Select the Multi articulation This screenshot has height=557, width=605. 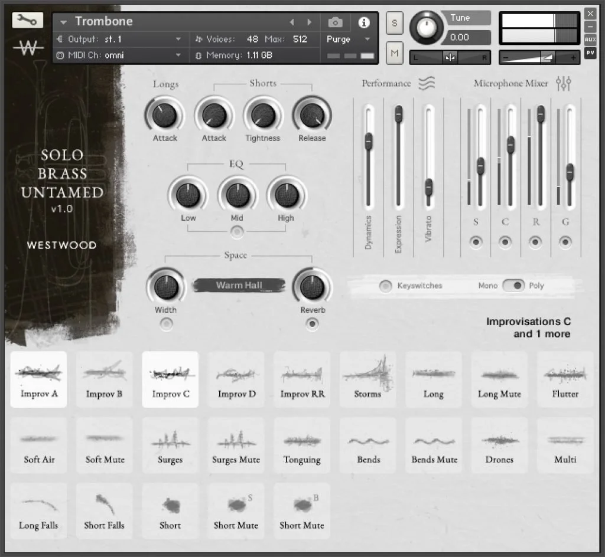[565, 445]
